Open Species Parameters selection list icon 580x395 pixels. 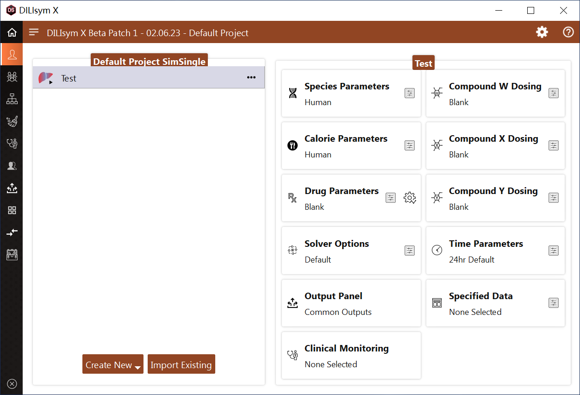pos(410,94)
